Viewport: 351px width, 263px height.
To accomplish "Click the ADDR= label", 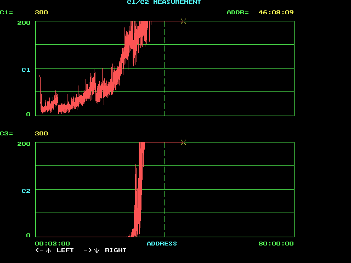I will [237, 12].
